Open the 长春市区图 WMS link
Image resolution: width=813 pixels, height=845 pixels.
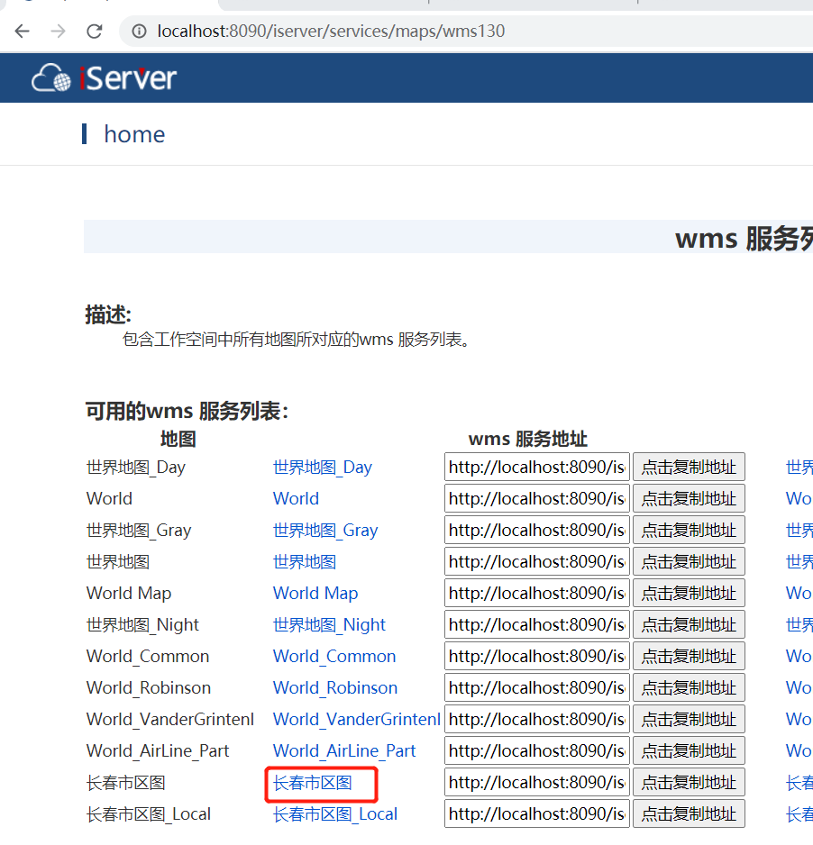coord(313,783)
